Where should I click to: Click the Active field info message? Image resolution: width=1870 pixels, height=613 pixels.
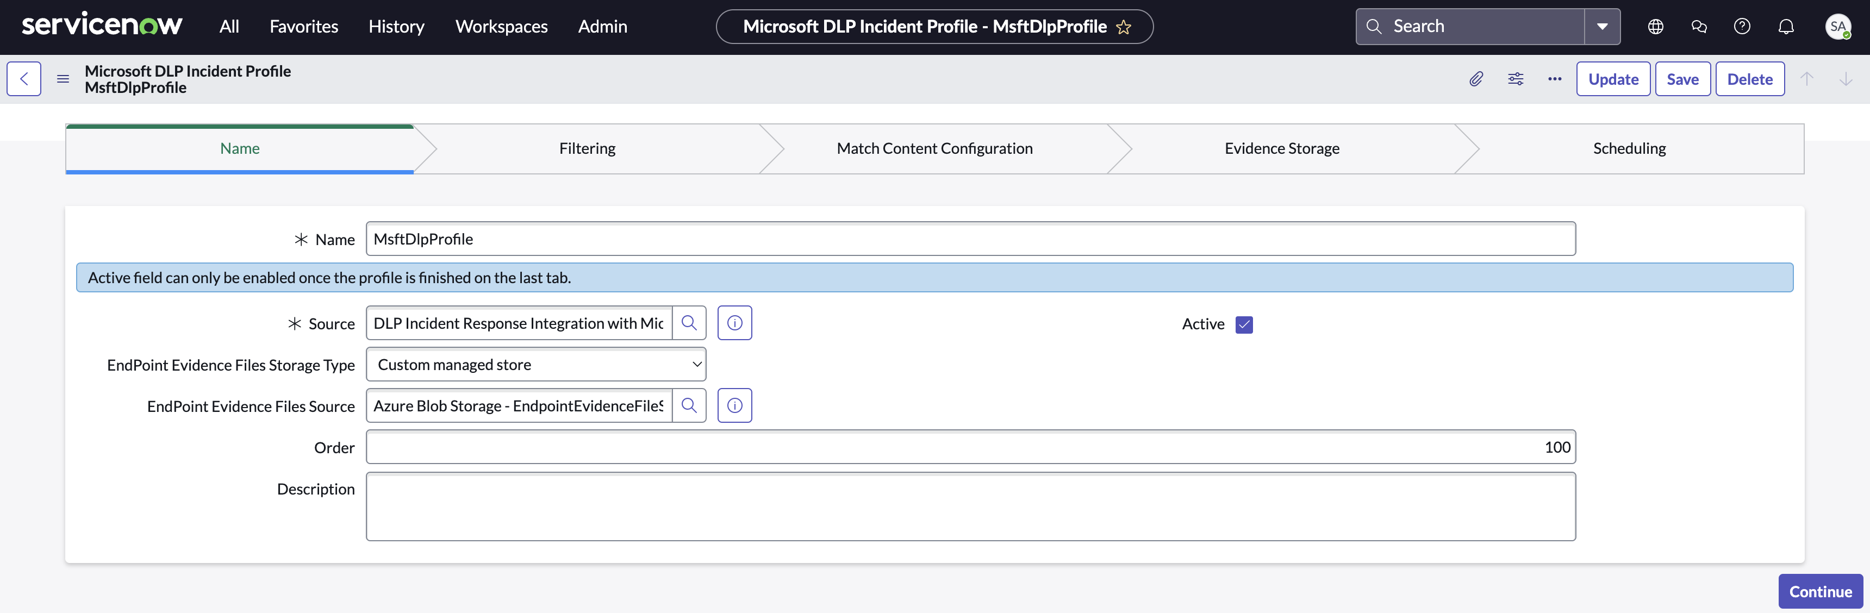(934, 277)
